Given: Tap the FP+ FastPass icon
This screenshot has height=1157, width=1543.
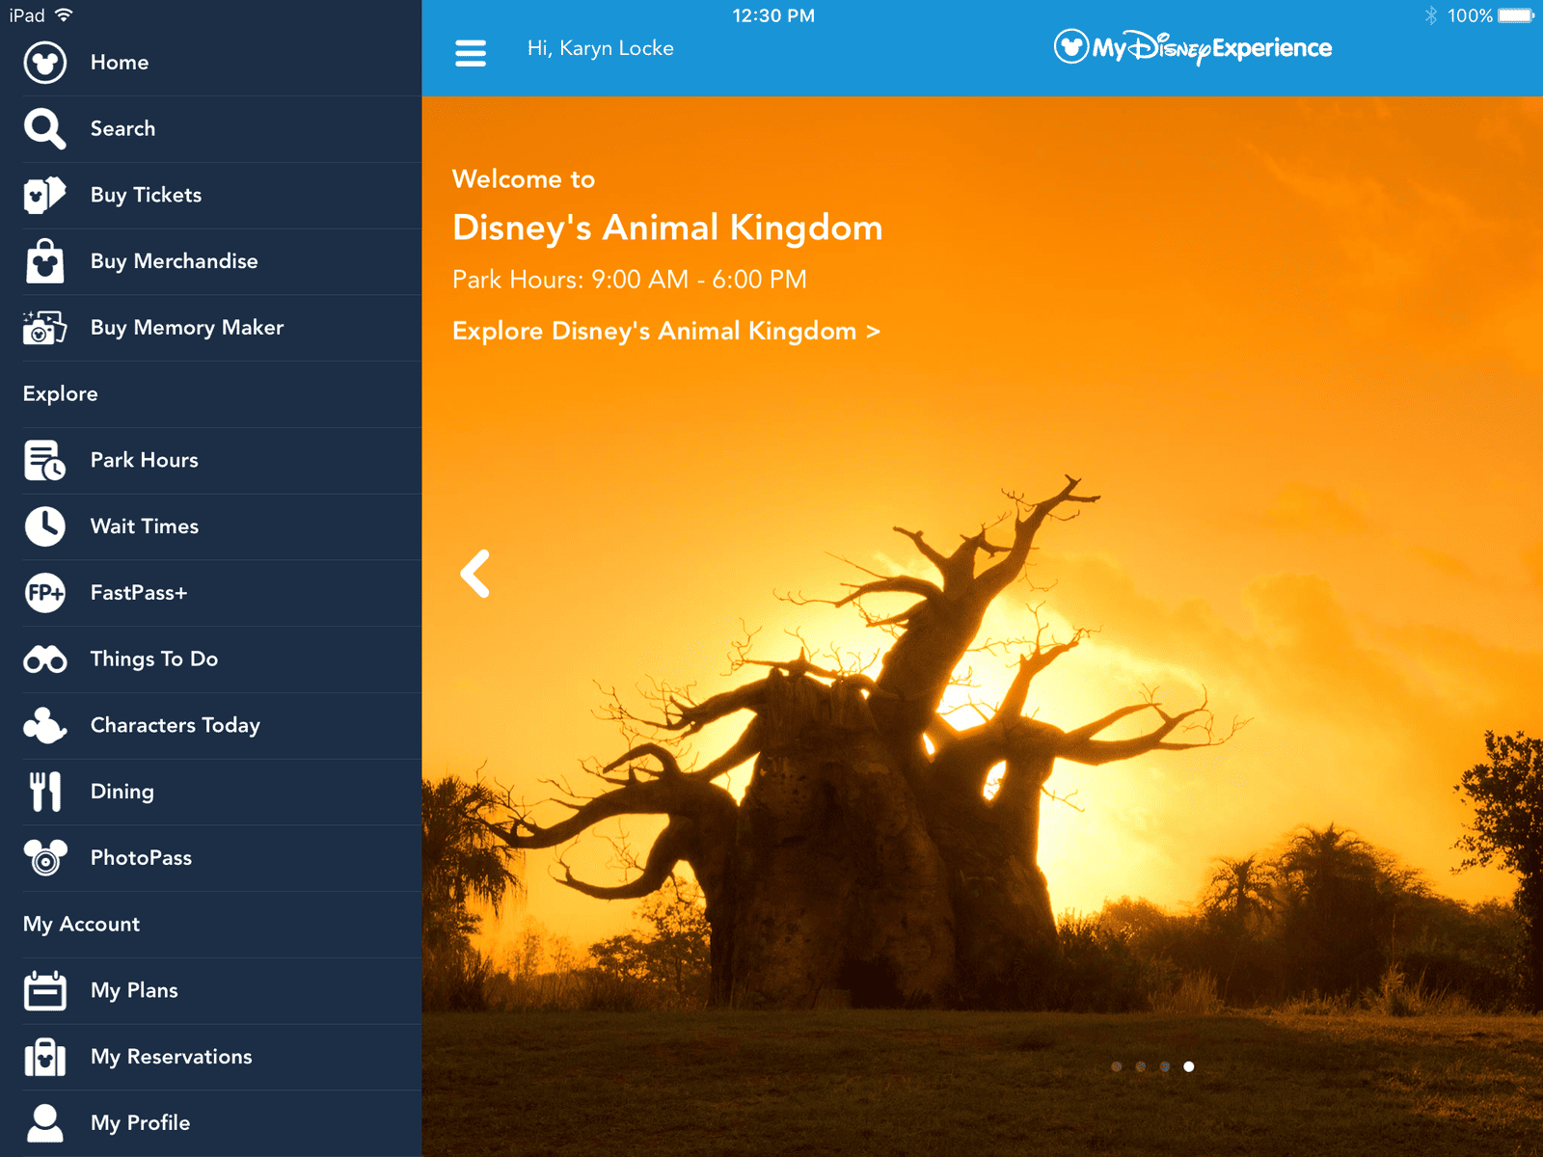Looking at the screenshot, I should (44, 593).
